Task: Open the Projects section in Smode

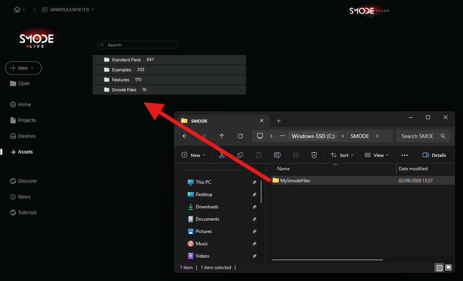Action: (x=23, y=120)
